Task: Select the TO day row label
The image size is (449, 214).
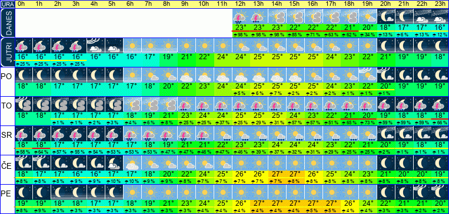Action: tap(7, 106)
